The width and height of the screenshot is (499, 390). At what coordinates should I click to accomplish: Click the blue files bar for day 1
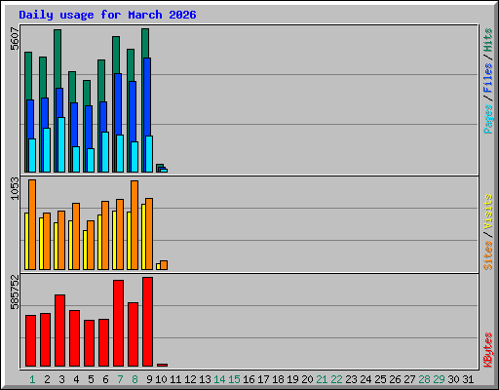pos(29,120)
